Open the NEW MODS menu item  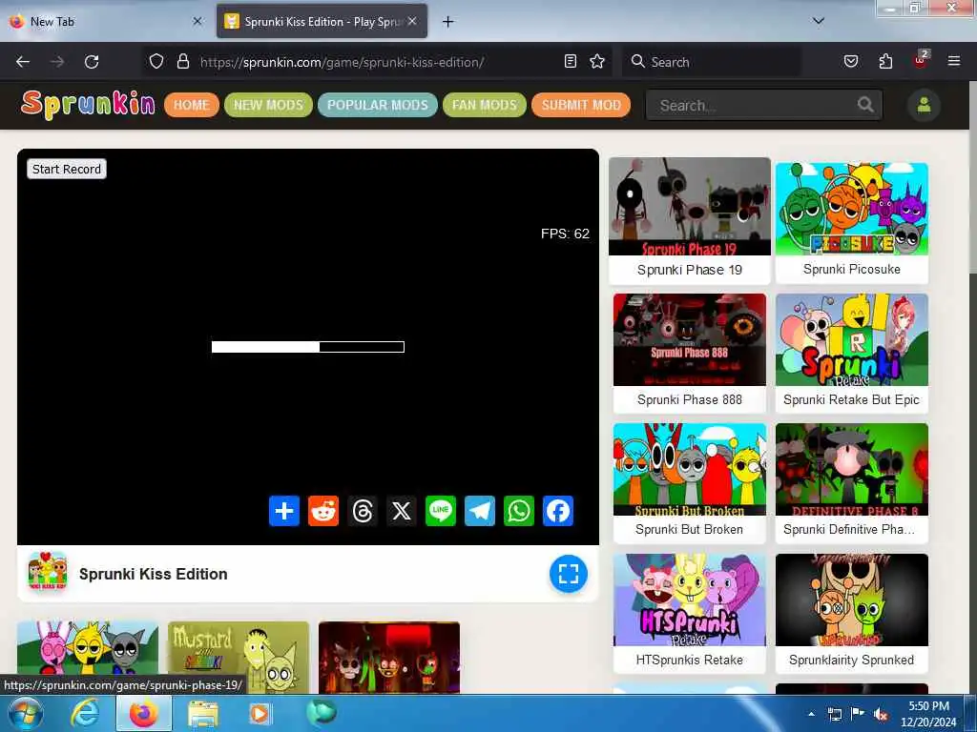pyautogui.click(x=268, y=105)
